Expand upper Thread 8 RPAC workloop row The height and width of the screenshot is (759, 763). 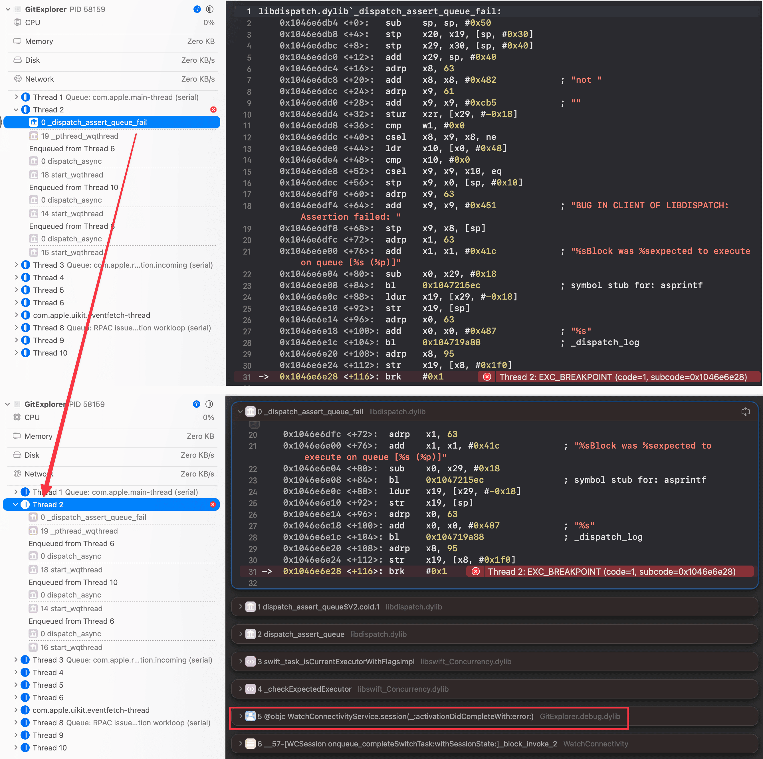16,328
